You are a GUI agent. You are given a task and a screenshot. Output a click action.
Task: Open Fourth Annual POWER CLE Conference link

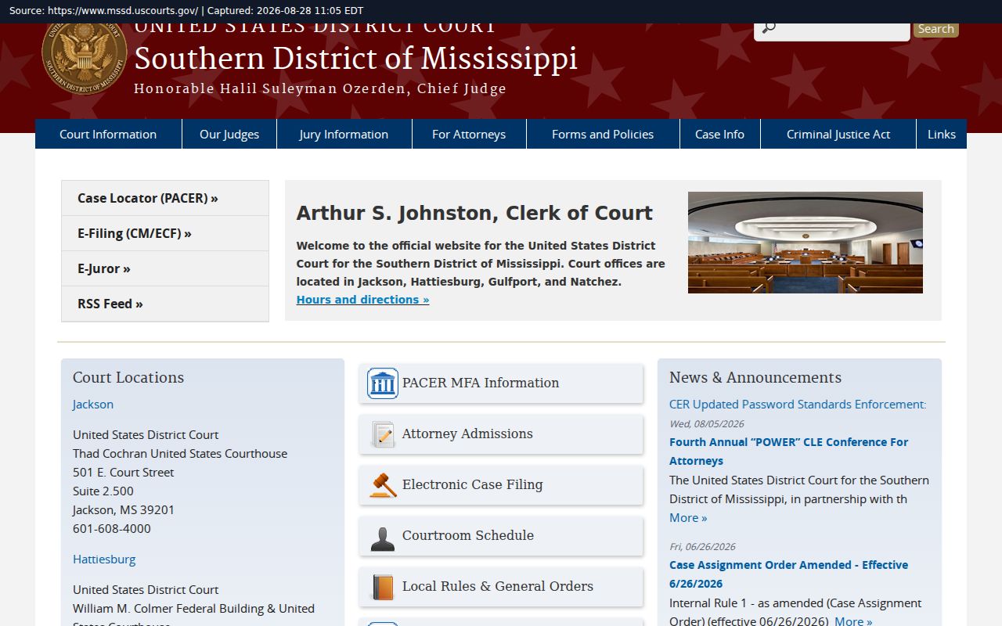tap(788, 452)
